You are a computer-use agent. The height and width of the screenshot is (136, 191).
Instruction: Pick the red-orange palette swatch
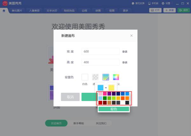coord(123,98)
